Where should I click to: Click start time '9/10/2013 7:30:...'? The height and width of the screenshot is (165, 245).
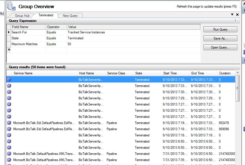(x=175, y=92)
